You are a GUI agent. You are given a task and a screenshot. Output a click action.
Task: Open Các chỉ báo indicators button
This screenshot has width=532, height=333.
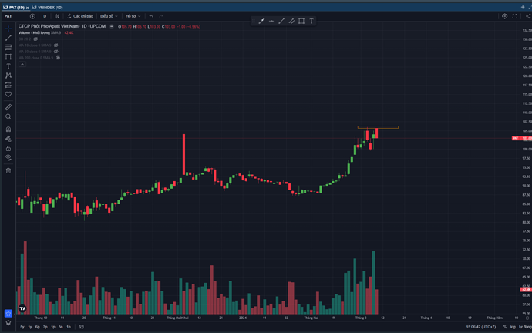pos(80,16)
